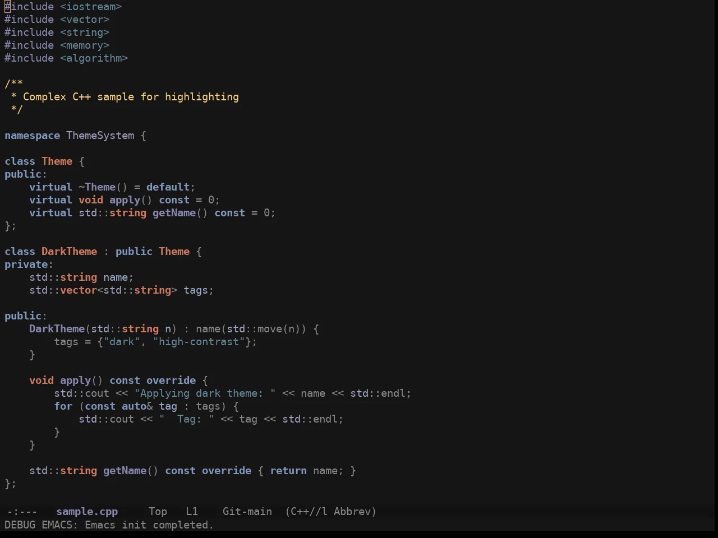
Task: Click Git-main branch indicator in mode line
Action: click(247, 512)
